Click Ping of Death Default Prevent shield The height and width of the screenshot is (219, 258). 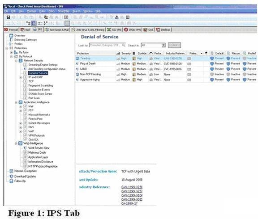point(212,64)
